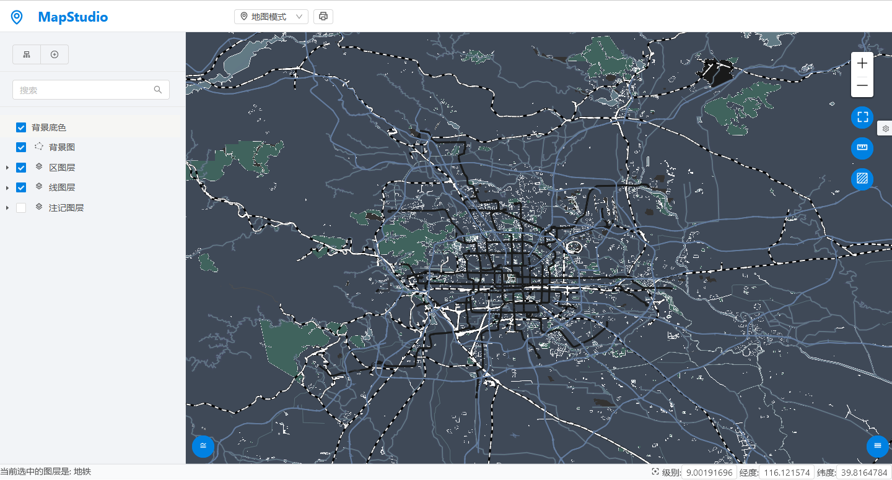Uncheck the 区图层 checkbox

(21, 168)
